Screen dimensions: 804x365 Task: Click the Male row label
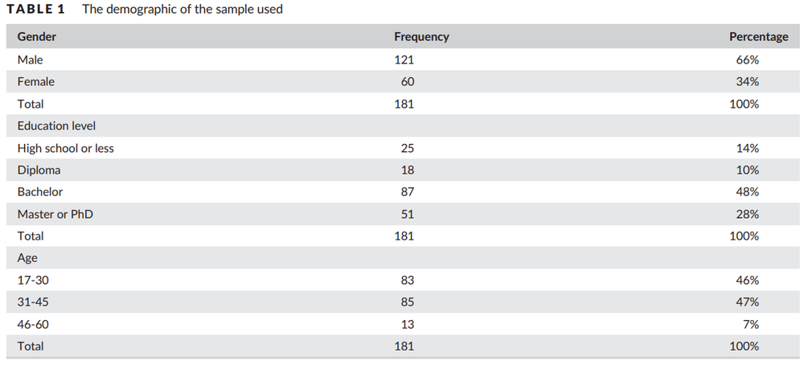[x=30, y=59]
